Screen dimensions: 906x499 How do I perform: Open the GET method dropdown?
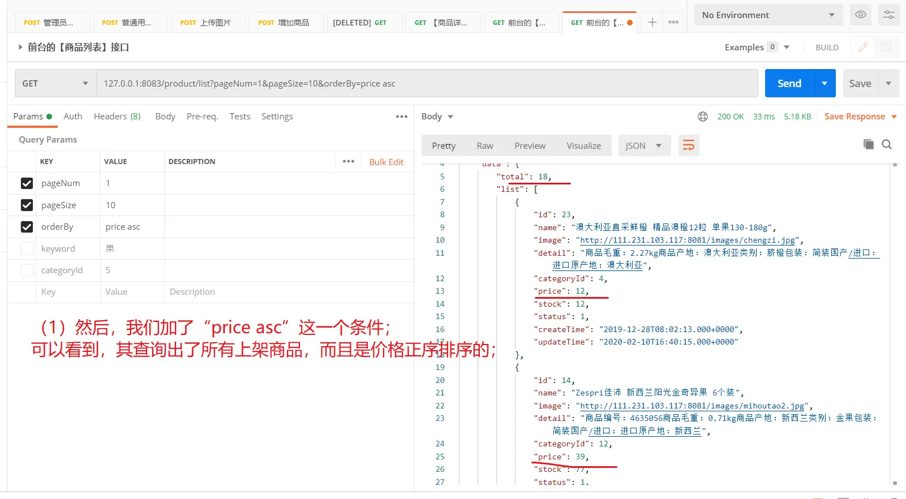[55, 84]
